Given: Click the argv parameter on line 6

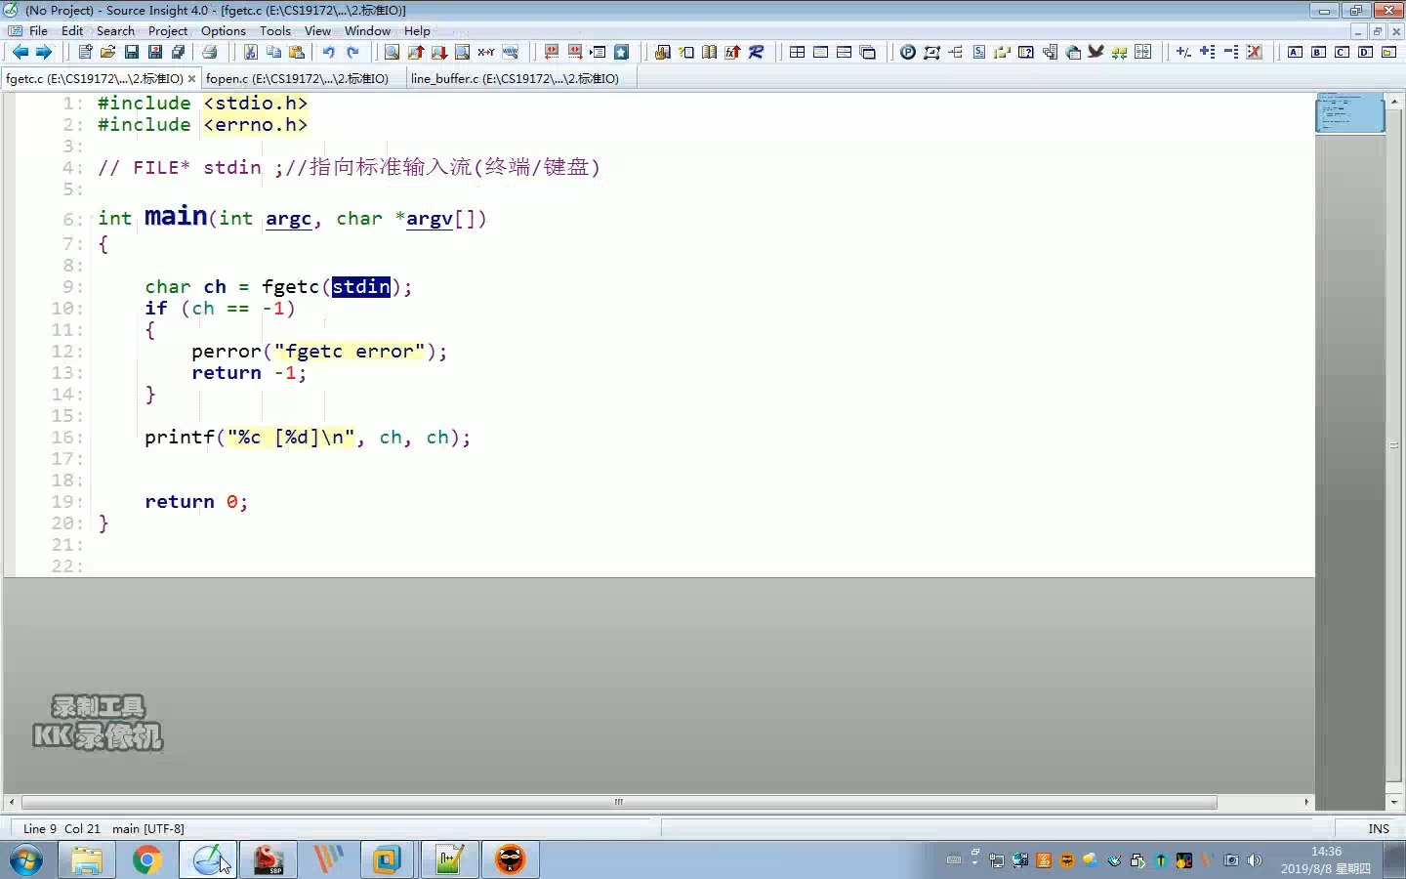Looking at the screenshot, I should coord(430,219).
